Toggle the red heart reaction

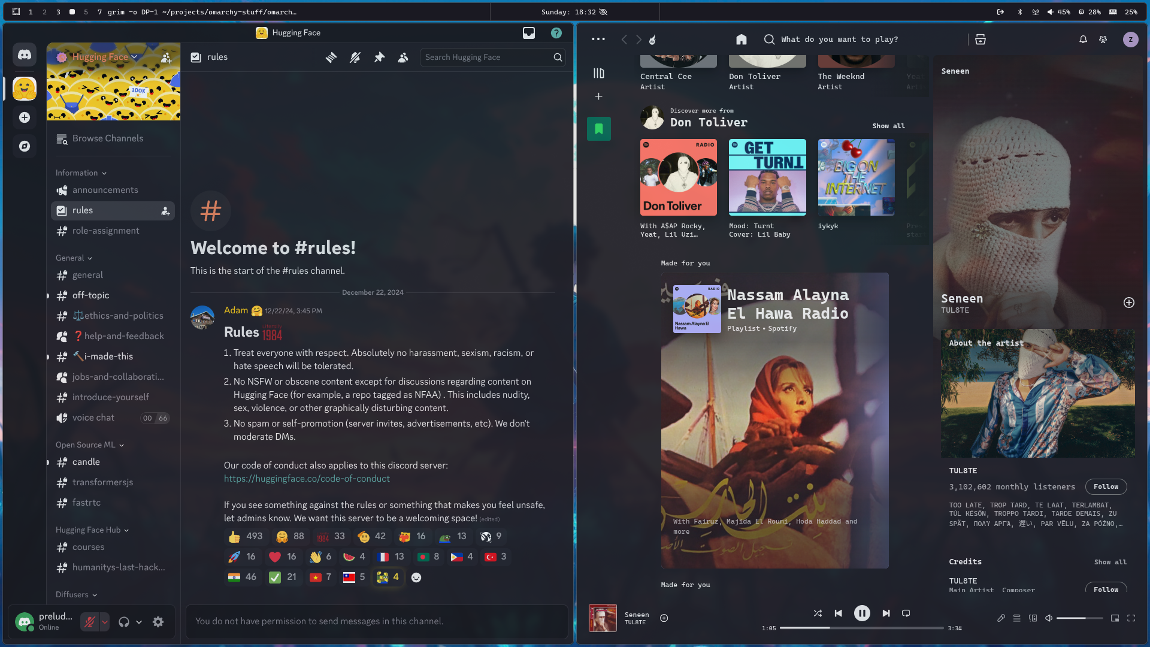pyautogui.click(x=283, y=557)
